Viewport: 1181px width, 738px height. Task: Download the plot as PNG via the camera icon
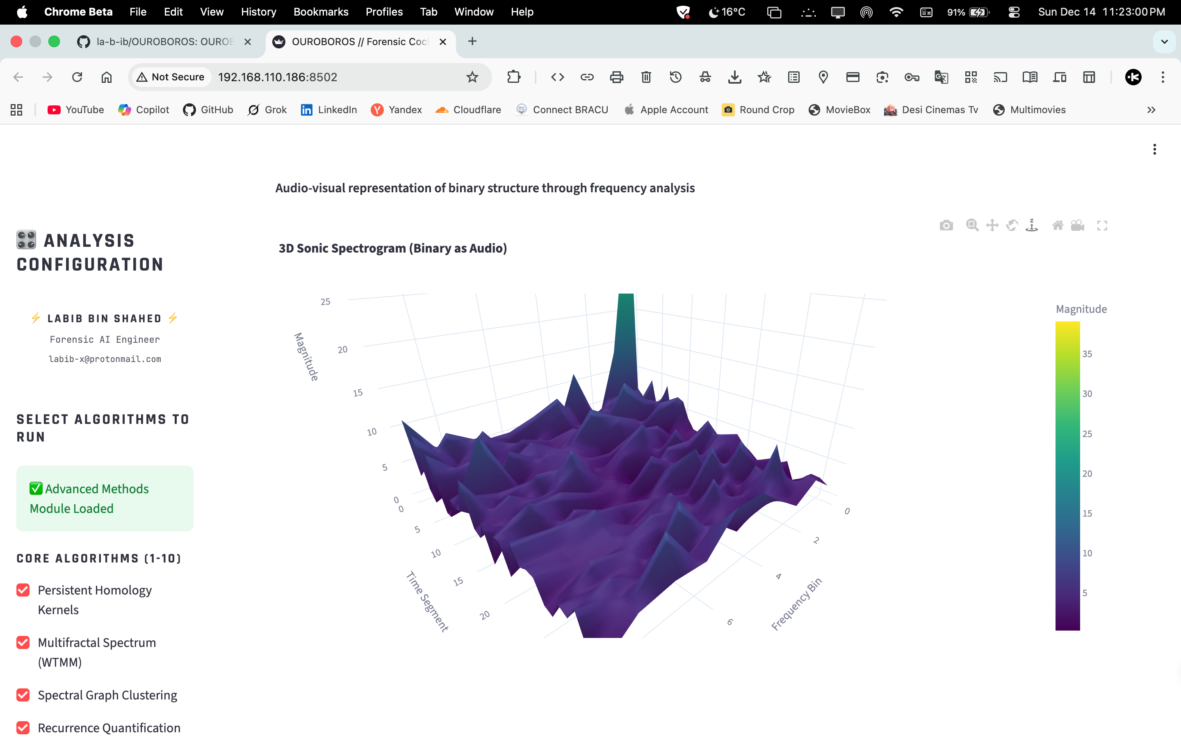946,225
